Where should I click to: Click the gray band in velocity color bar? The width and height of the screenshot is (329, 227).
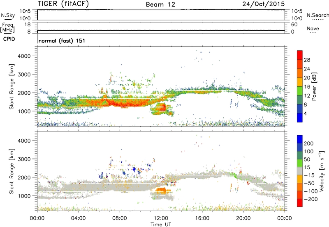tap(300, 171)
